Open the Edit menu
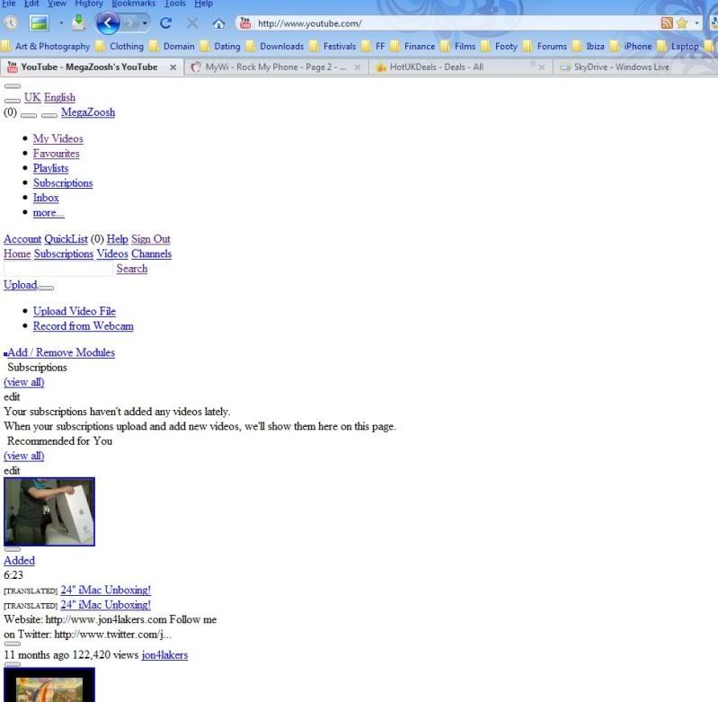 [x=31, y=4]
